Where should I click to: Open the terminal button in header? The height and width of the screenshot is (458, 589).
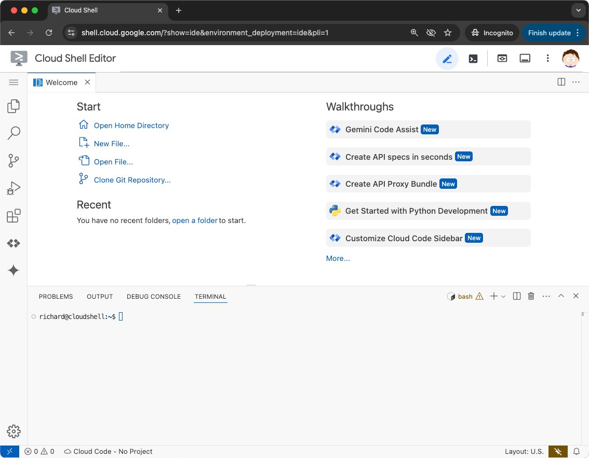pyautogui.click(x=473, y=59)
